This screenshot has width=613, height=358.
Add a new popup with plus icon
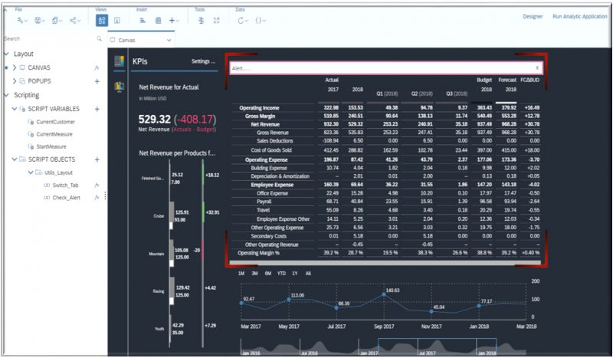[x=97, y=81]
